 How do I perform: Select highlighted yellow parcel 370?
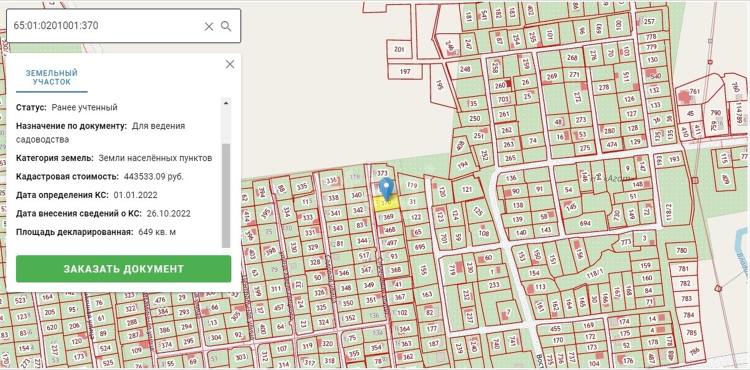point(387,203)
